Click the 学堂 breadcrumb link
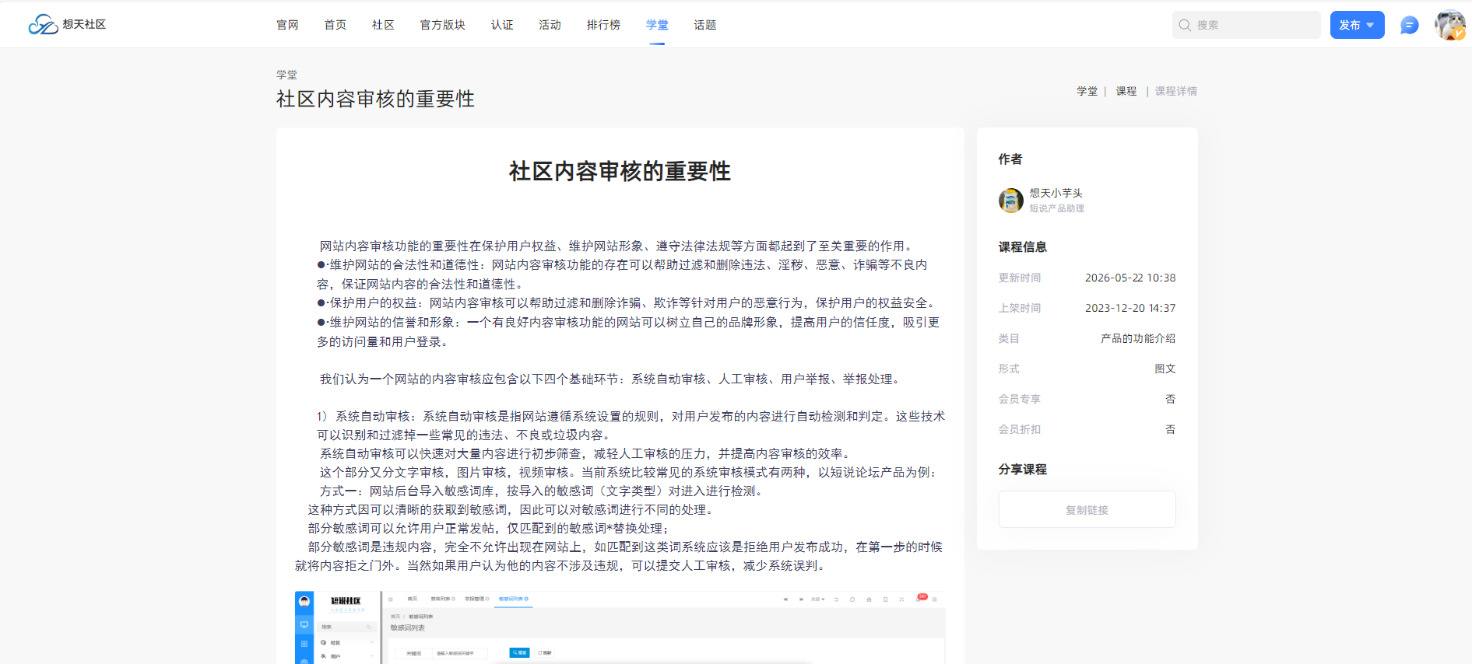Image resolution: width=1472 pixels, height=664 pixels. [1087, 91]
